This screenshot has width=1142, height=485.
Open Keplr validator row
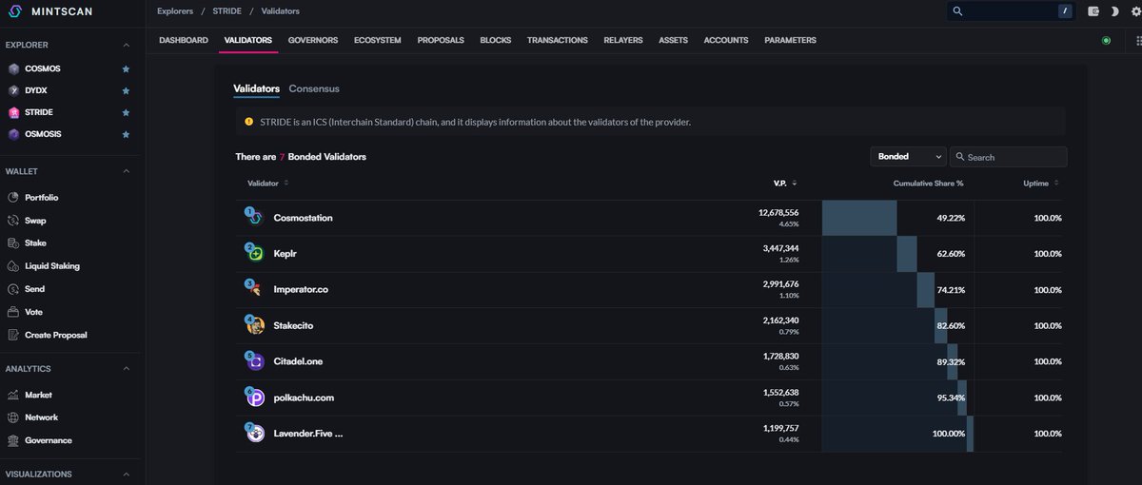[651, 254]
